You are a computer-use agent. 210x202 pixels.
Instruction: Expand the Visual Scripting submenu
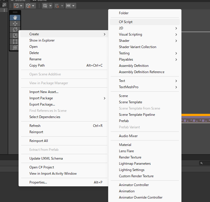pos(145,34)
